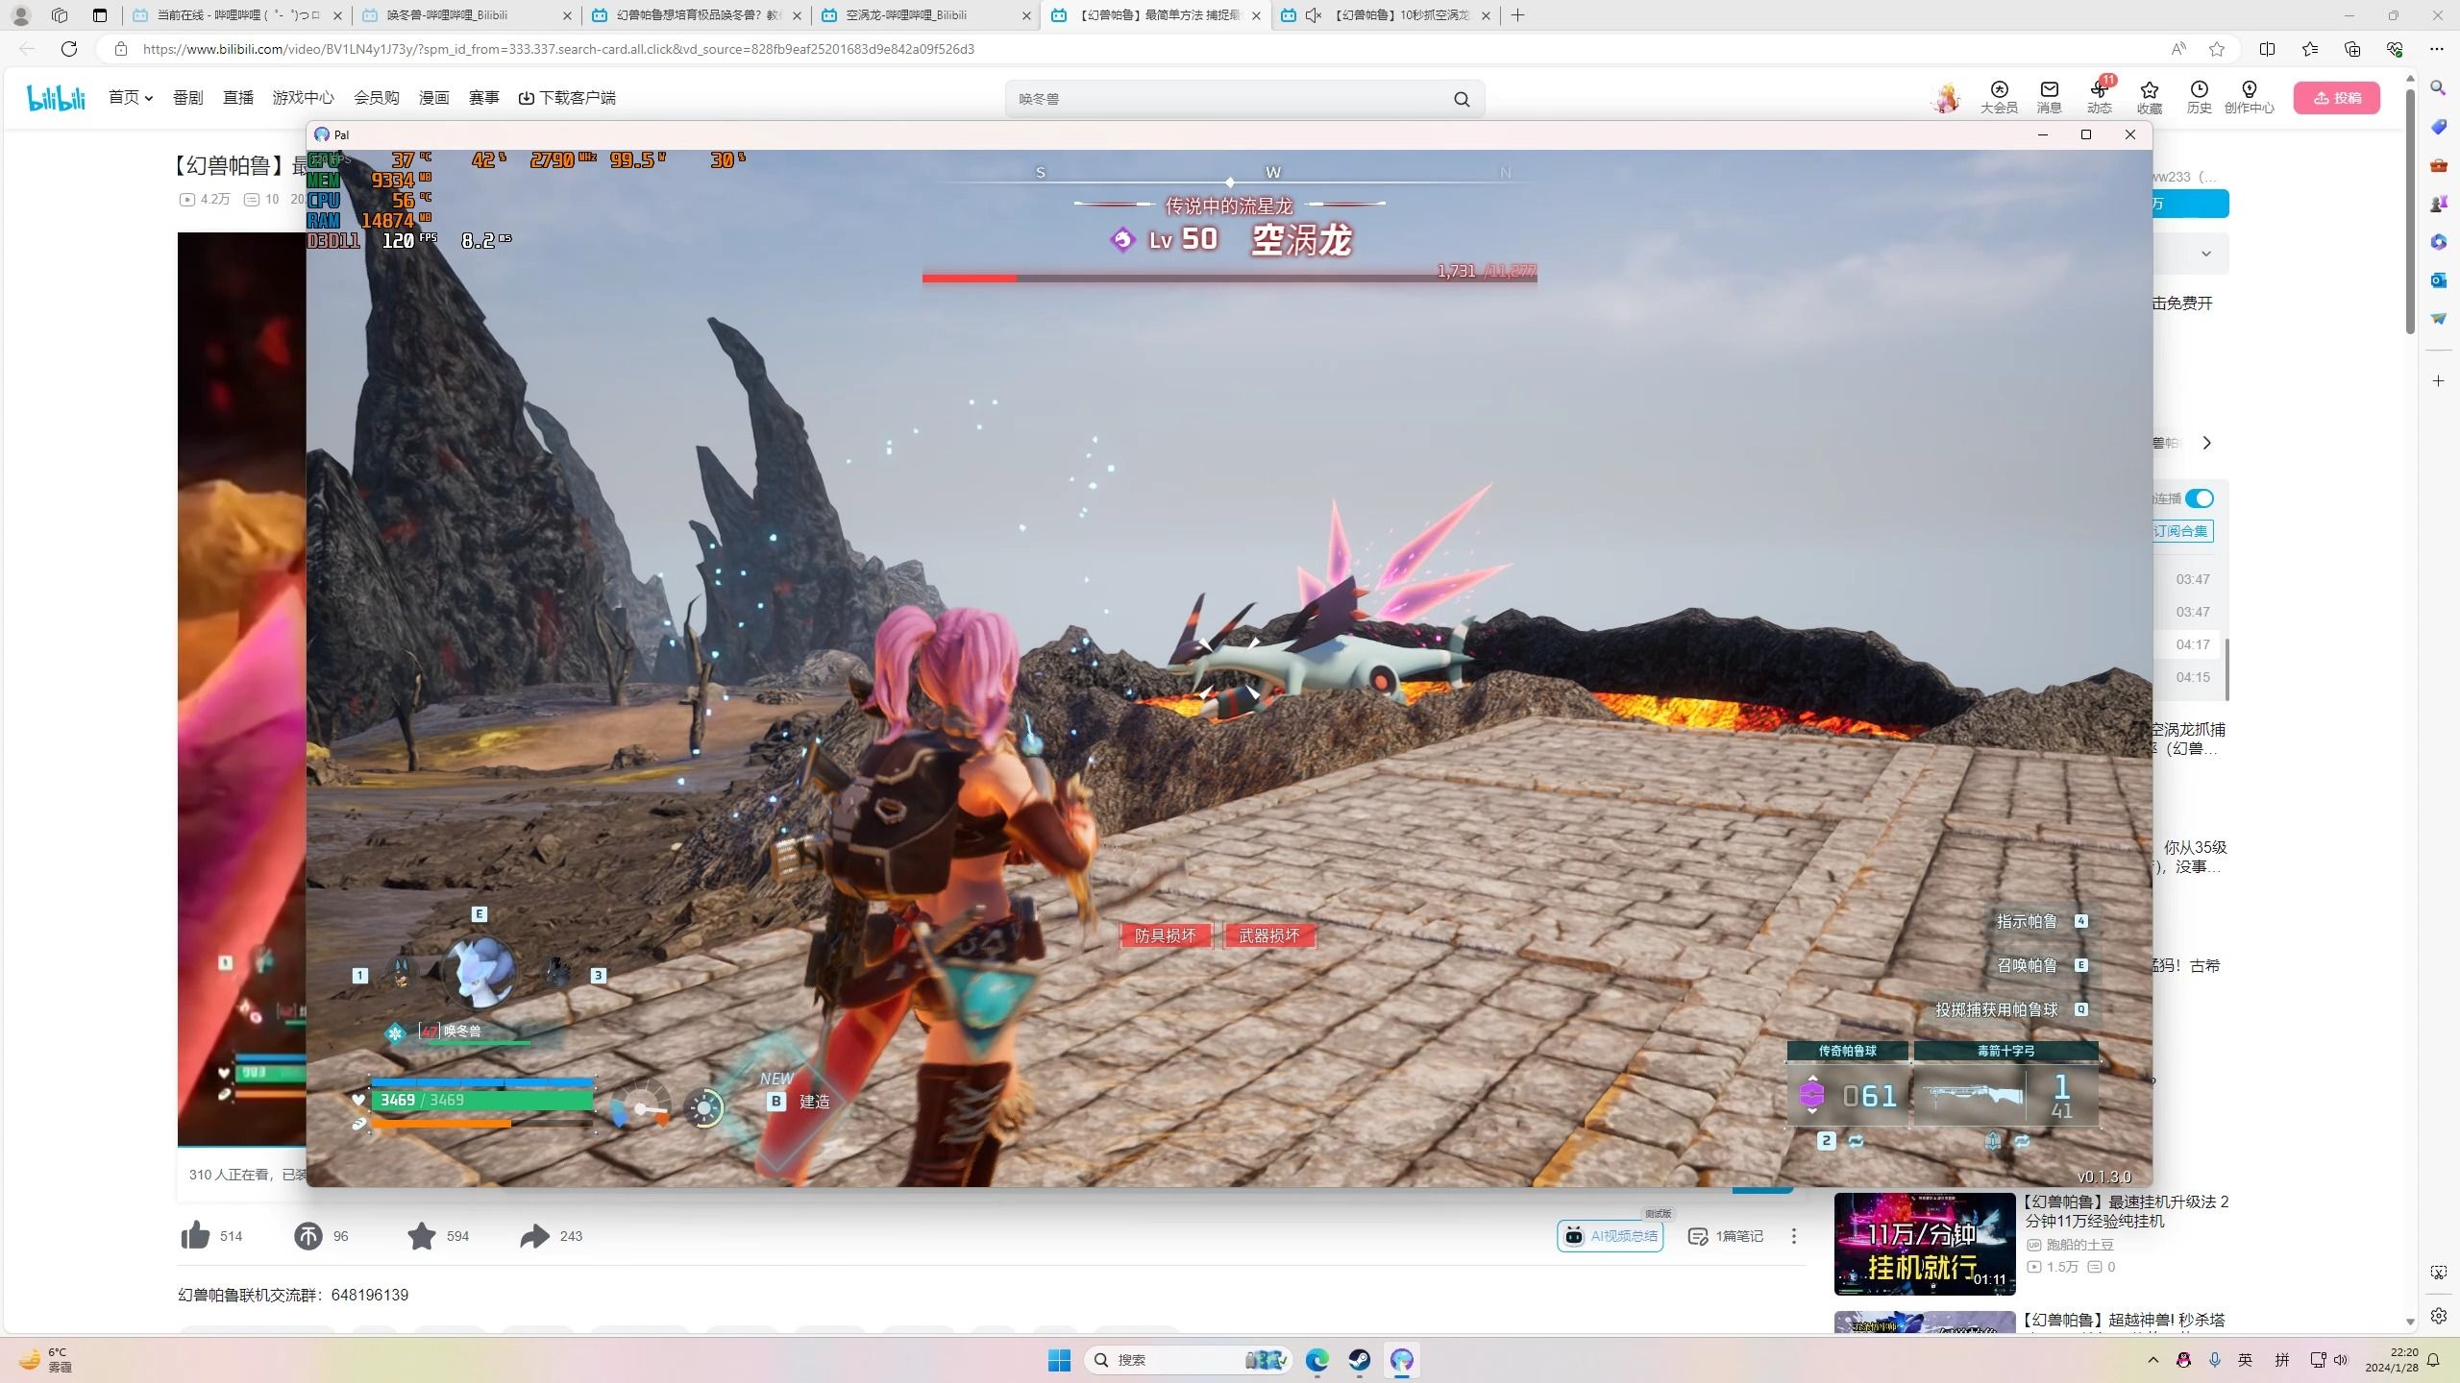Open the 漫画 nav item
This screenshot has width=2460, height=1383.
433,98
